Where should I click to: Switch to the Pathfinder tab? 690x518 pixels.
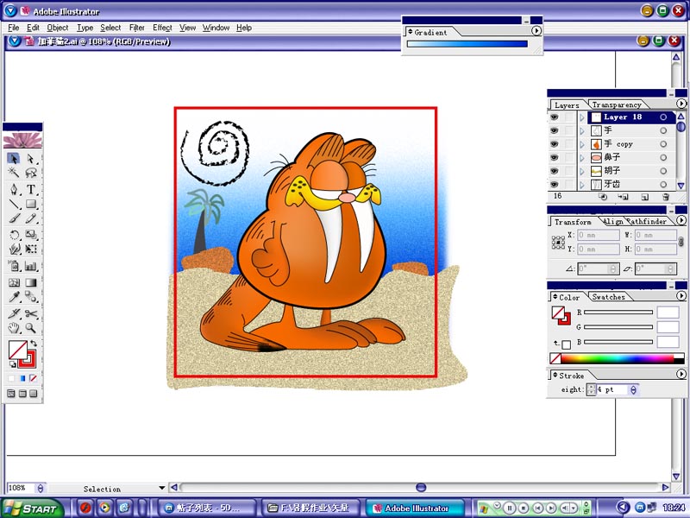(x=647, y=222)
